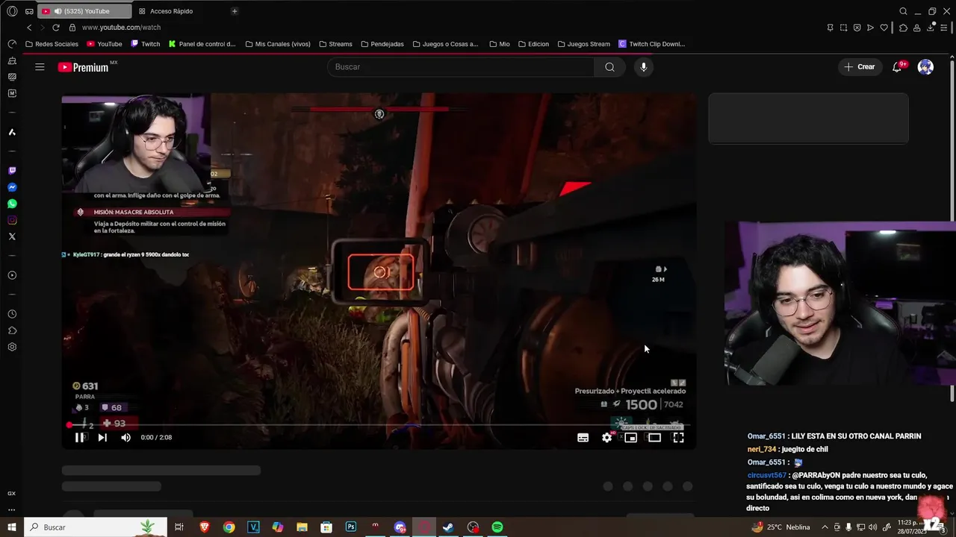
Task: Open Steam from the taskbar
Action: [448, 527]
